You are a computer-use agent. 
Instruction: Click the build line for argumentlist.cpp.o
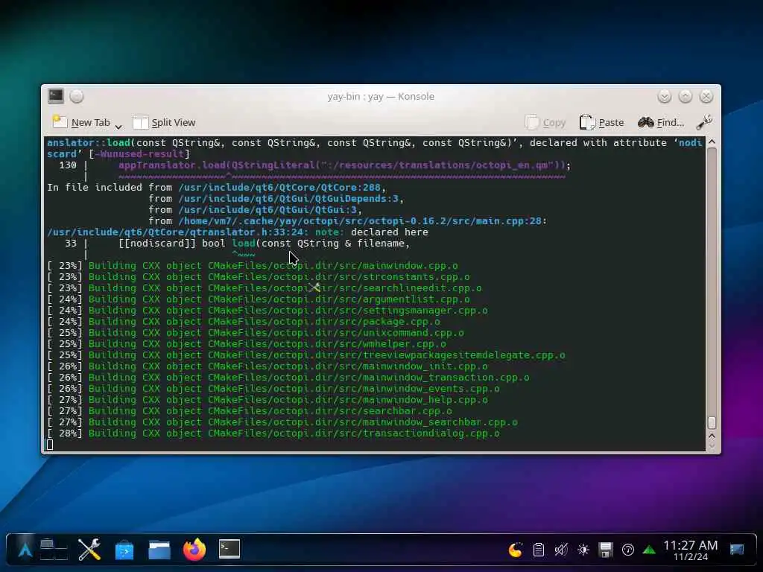(x=258, y=299)
